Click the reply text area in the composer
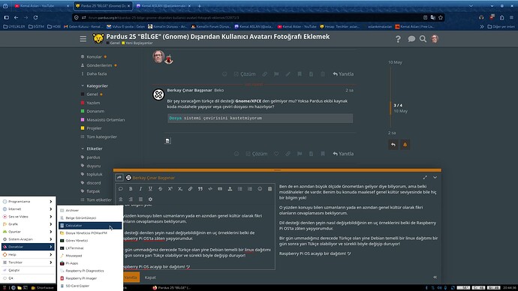Image resolution: width=518 pixels, height=291 pixels. (x=196, y=238)
